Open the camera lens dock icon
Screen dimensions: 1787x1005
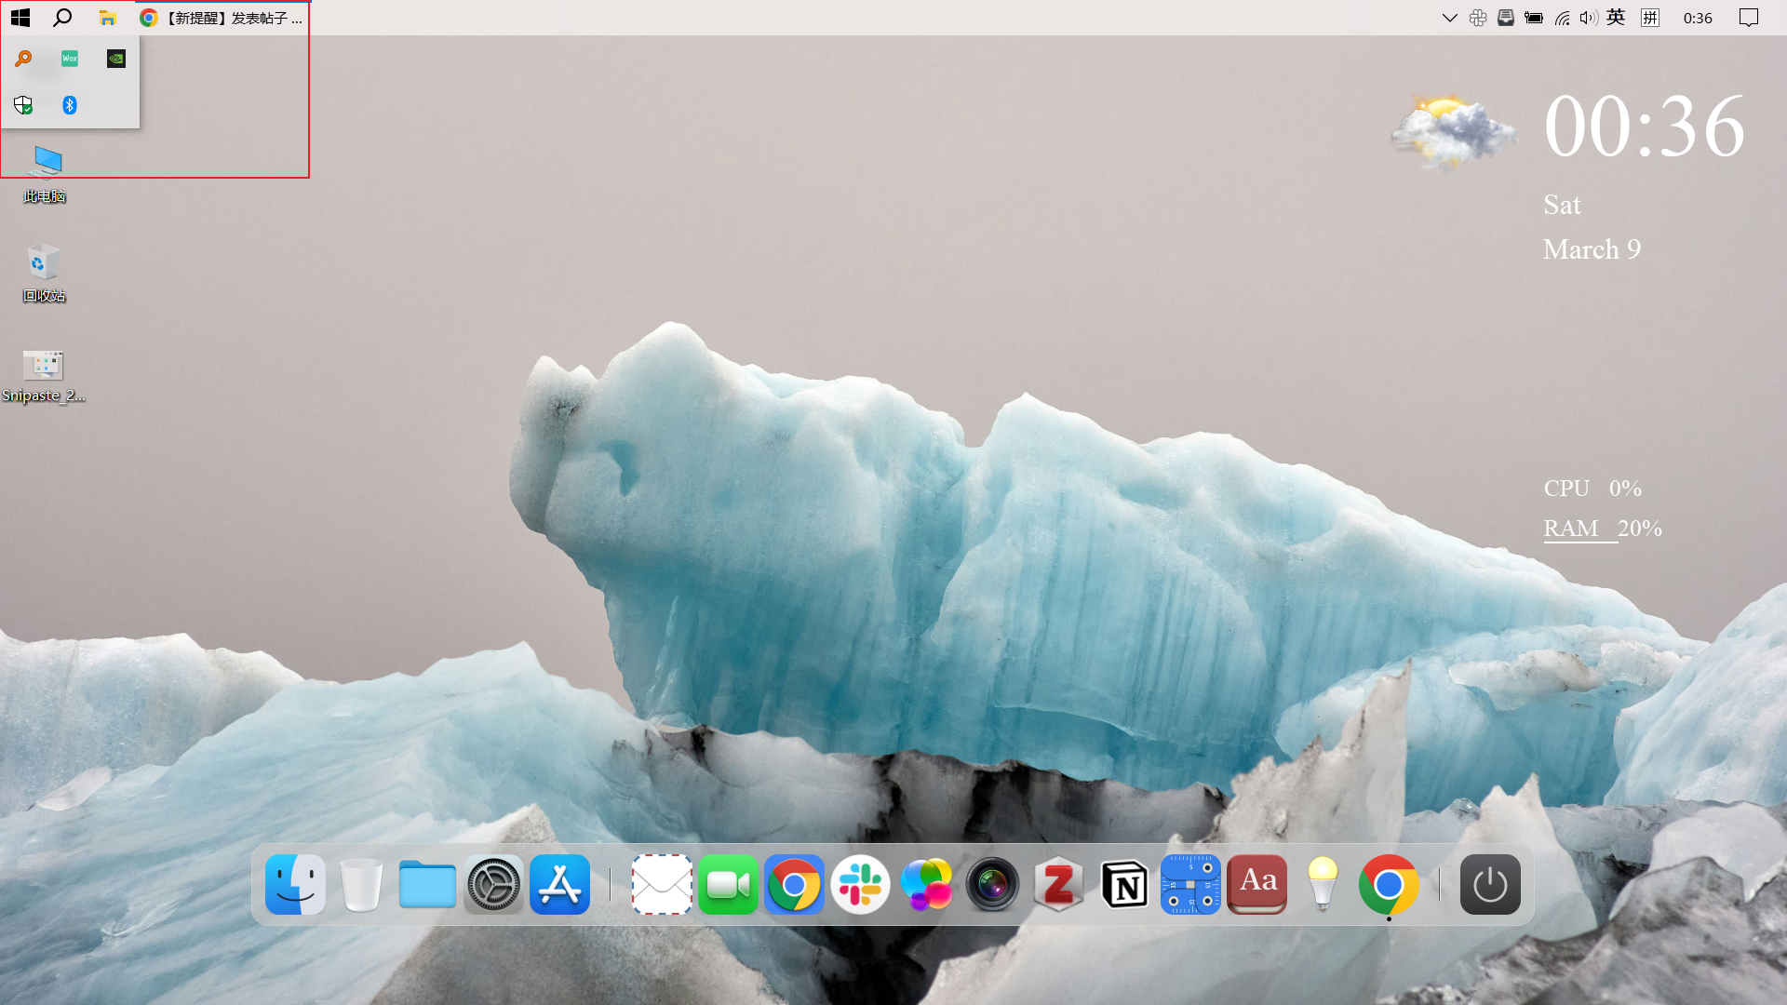click(x=992, y=884)
